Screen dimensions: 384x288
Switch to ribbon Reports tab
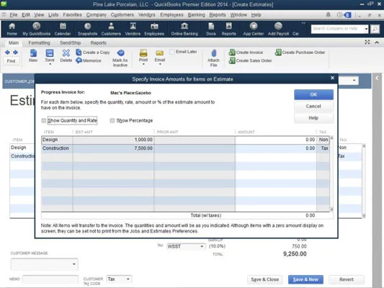[99, 42]
